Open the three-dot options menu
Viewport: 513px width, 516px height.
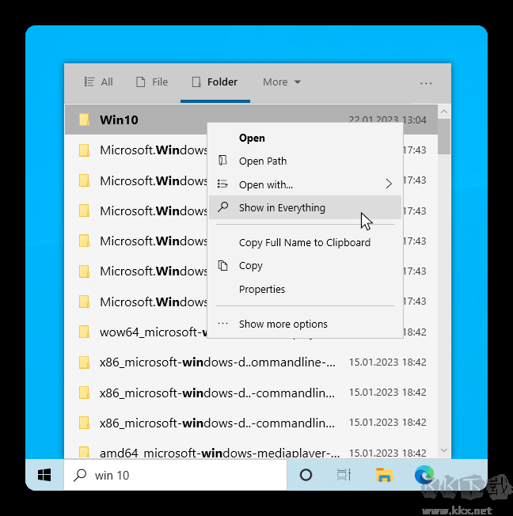(x=426, y=83)
